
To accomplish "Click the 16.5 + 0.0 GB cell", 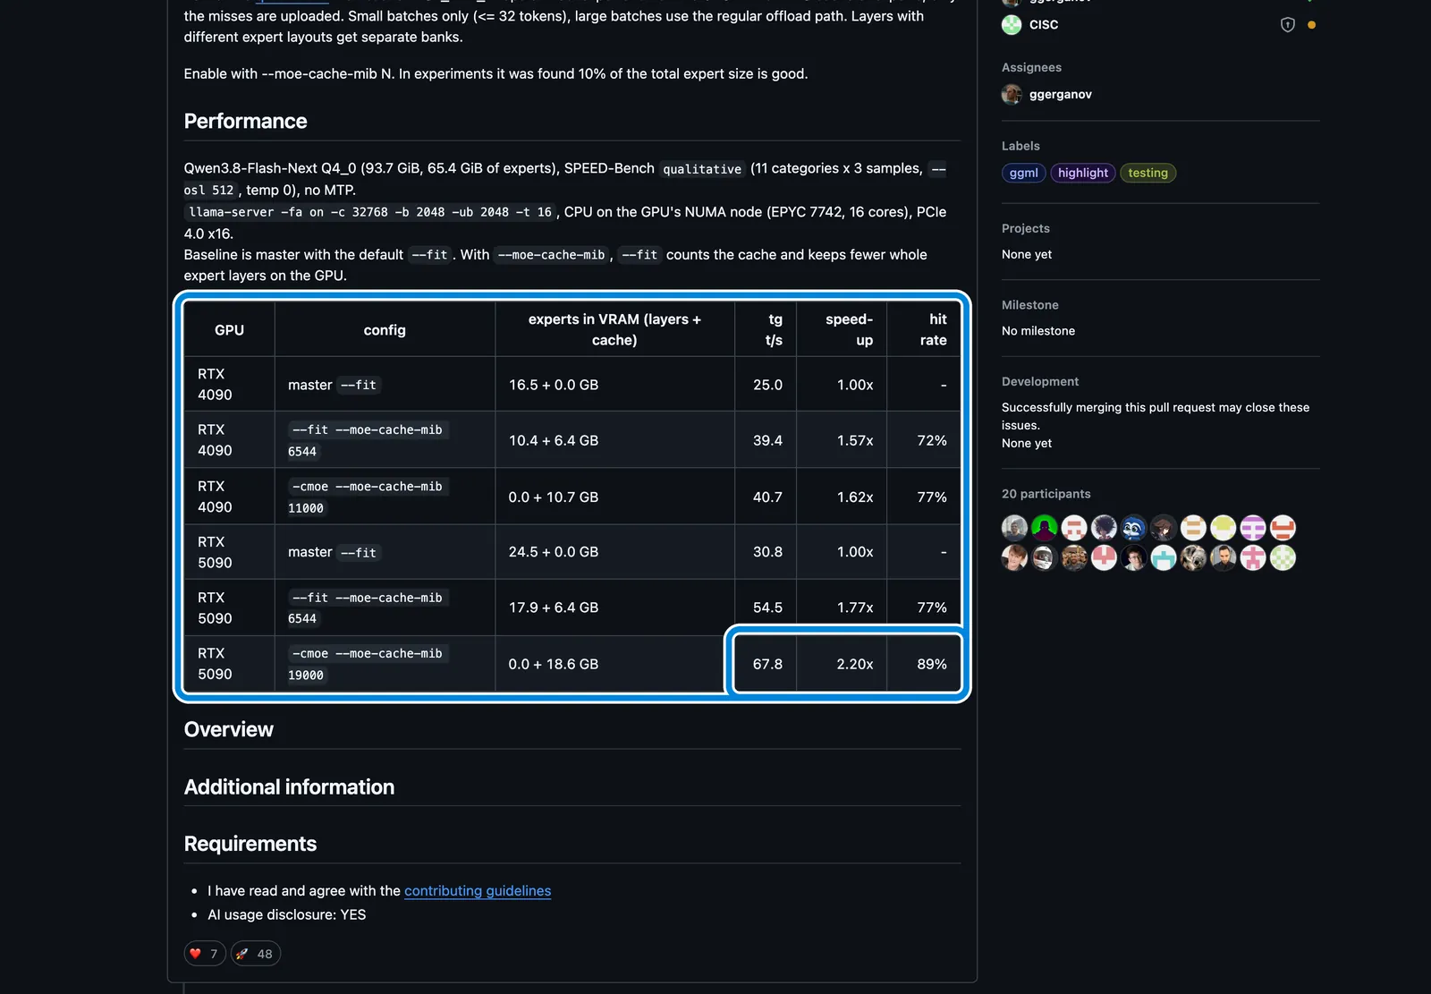I will point(614,385).
